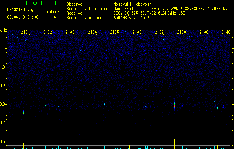
Task: Click the meteor label
Action: (53, 12)
